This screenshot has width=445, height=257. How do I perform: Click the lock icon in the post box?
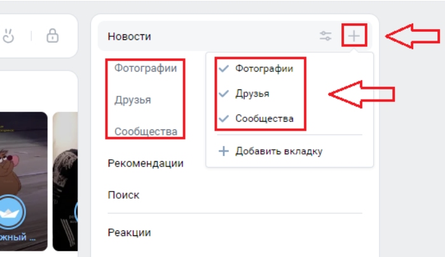click(x=52, y=36)
